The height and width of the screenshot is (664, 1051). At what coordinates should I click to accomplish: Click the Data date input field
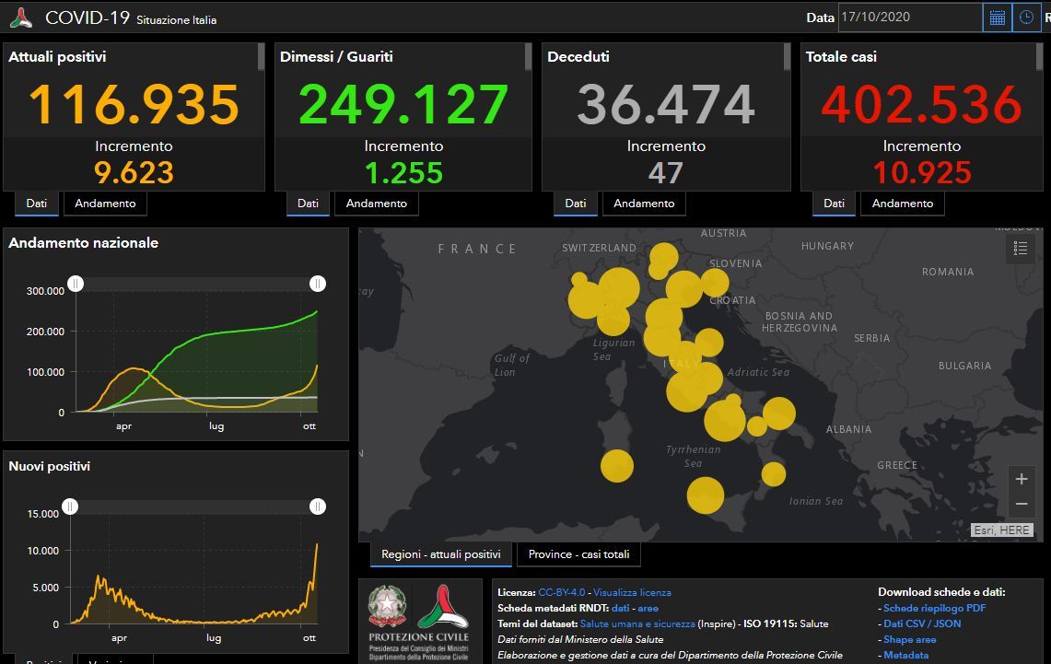pyautogui.click(x=909, y=17)
